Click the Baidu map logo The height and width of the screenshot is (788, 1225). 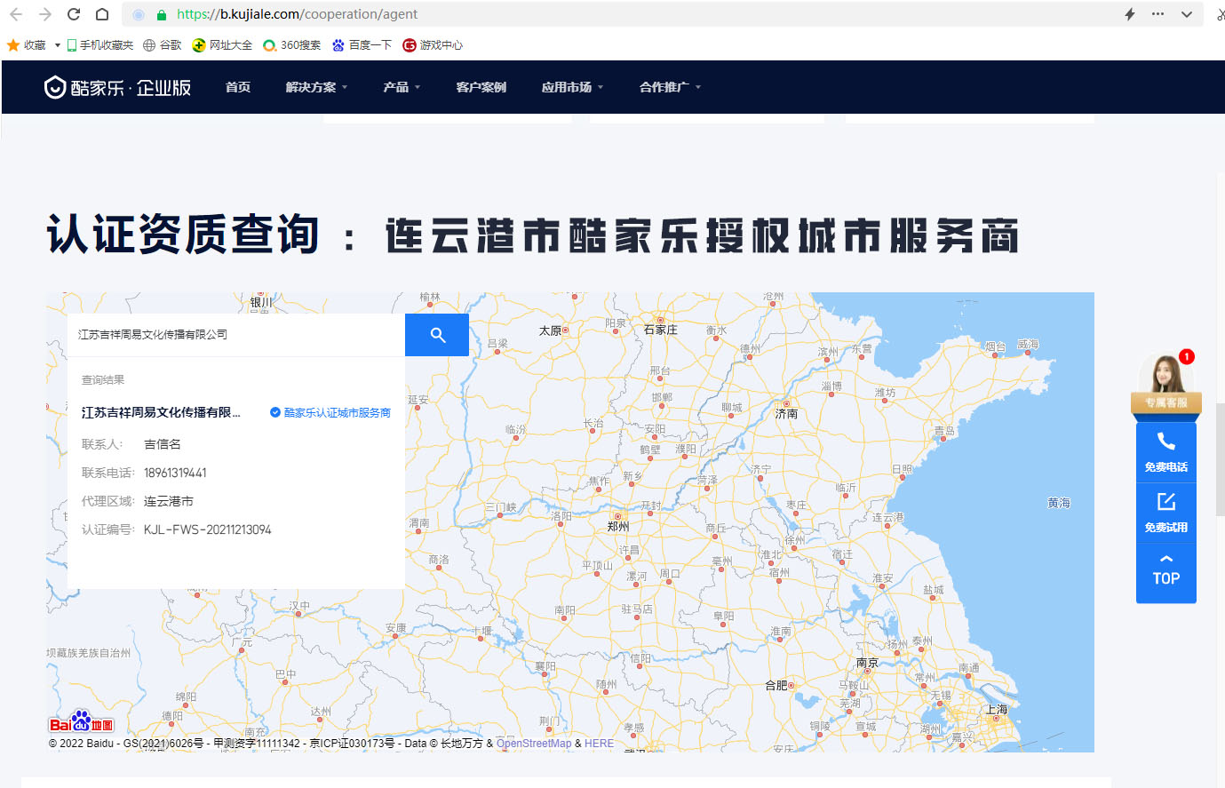81,721
